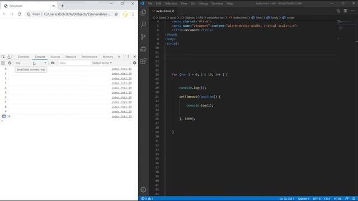Create a live expression with eye icon
Screen dimensions: 358x201
[x=53, y=63]
